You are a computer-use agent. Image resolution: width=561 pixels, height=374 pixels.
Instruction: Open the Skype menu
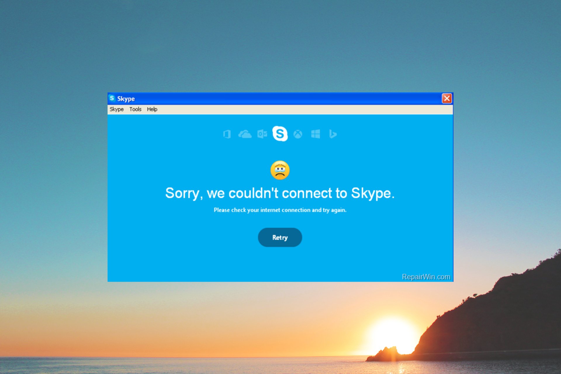(116, 109)
